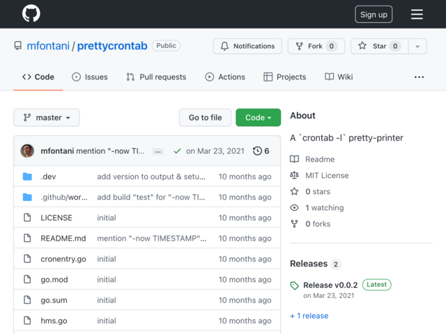Screen dimensions: 446x334
Task: Click the README.md file icon
Action: tap(27, 238)
